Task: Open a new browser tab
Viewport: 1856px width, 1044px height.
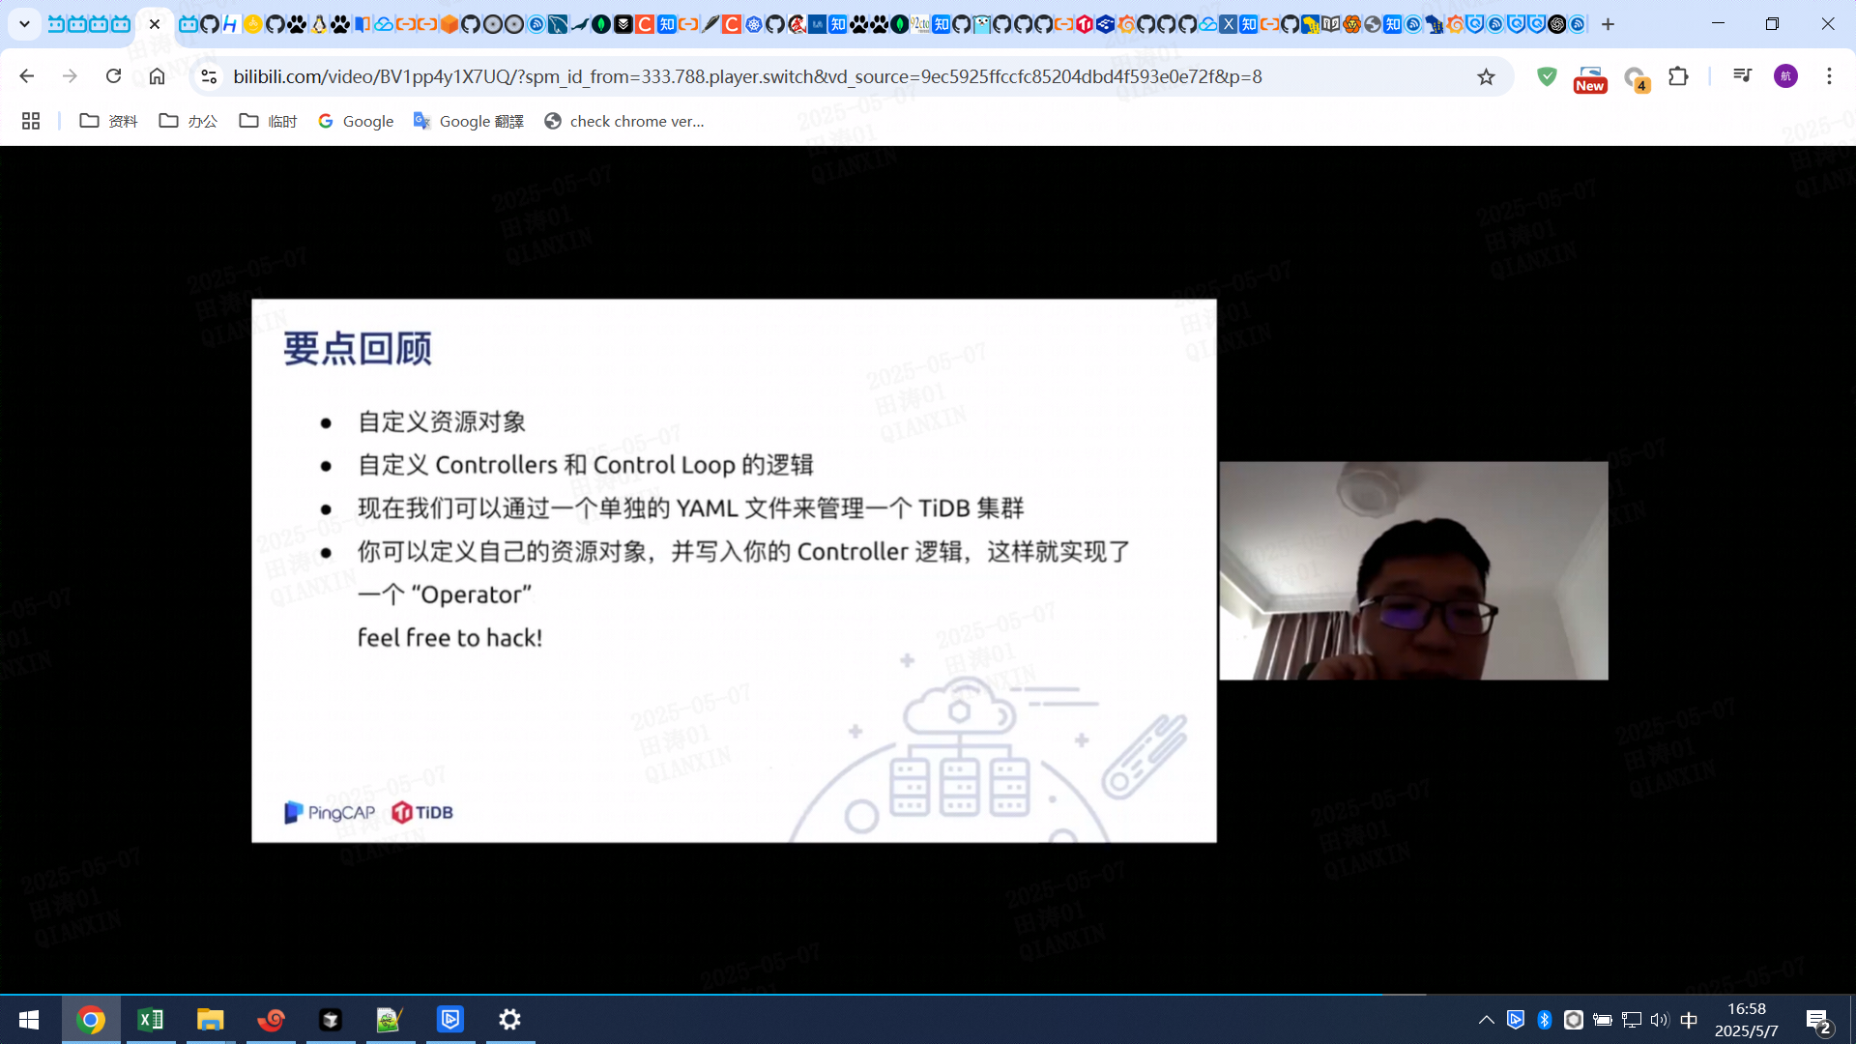Action: click(1608, 24)
